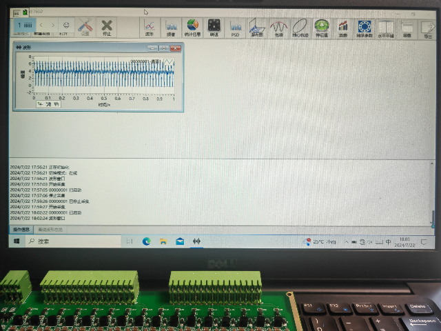Click log entry 18:02:24 波形窗口

pyautogui.click(x=37, y=218)
